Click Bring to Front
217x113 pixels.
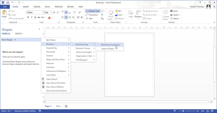tap(150, 11)
